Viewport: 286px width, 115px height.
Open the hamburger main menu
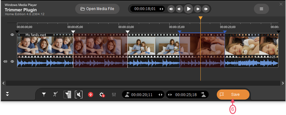(261, 9)
